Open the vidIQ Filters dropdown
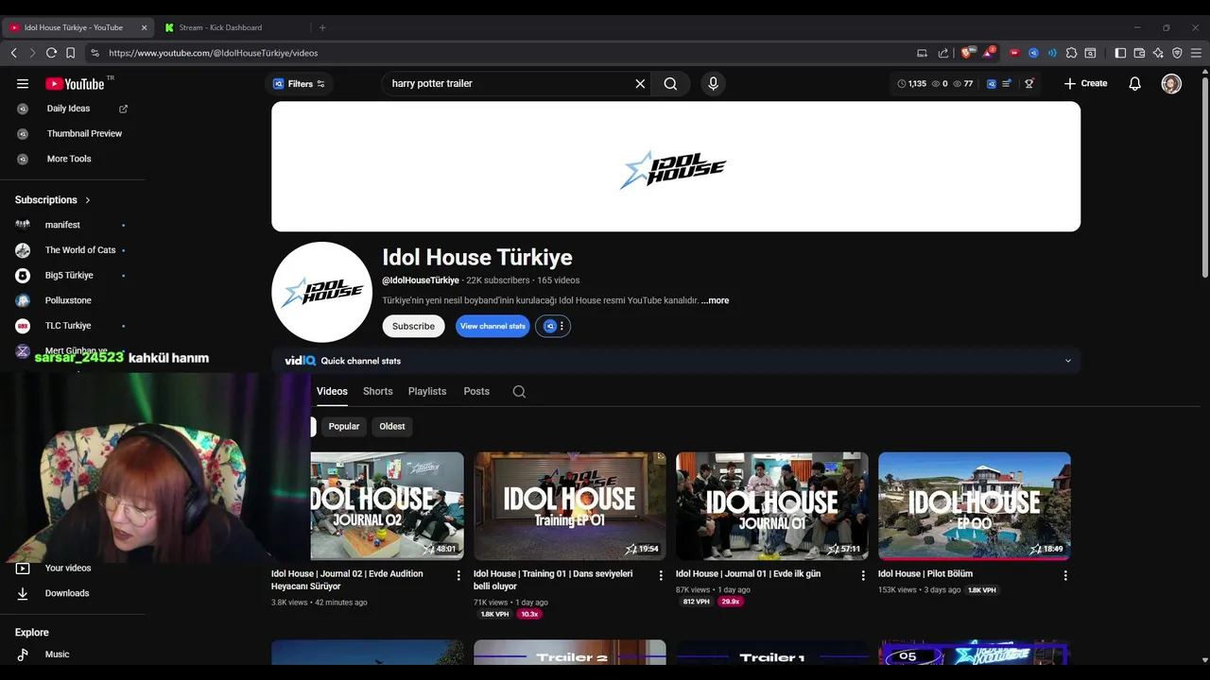1210x680 pixels. click(x=299, y=83)
